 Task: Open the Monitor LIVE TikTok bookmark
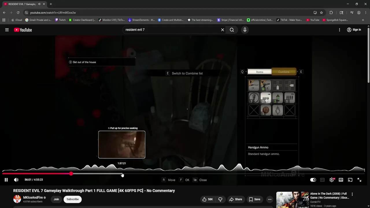pyautogui.click(x=112, y=20)
